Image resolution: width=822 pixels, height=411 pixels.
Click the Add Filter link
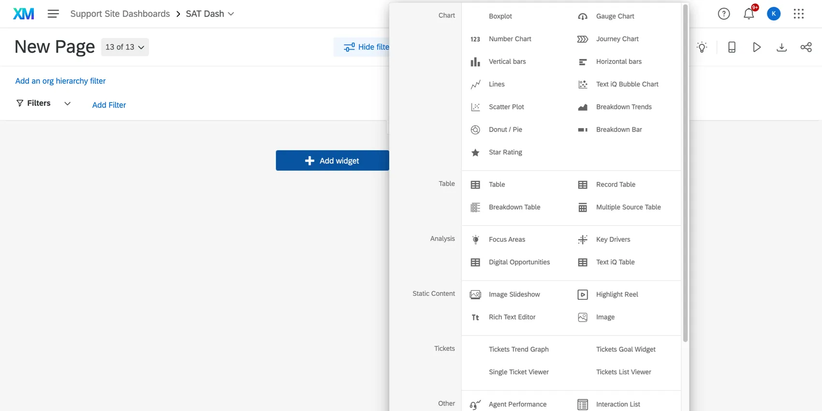[109, 105]
